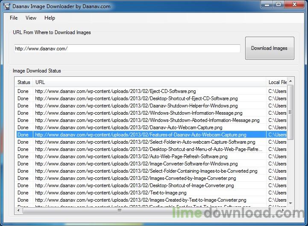Select the Auto-Web-Page-Refresh-Software.png row

tap(151, 156)
